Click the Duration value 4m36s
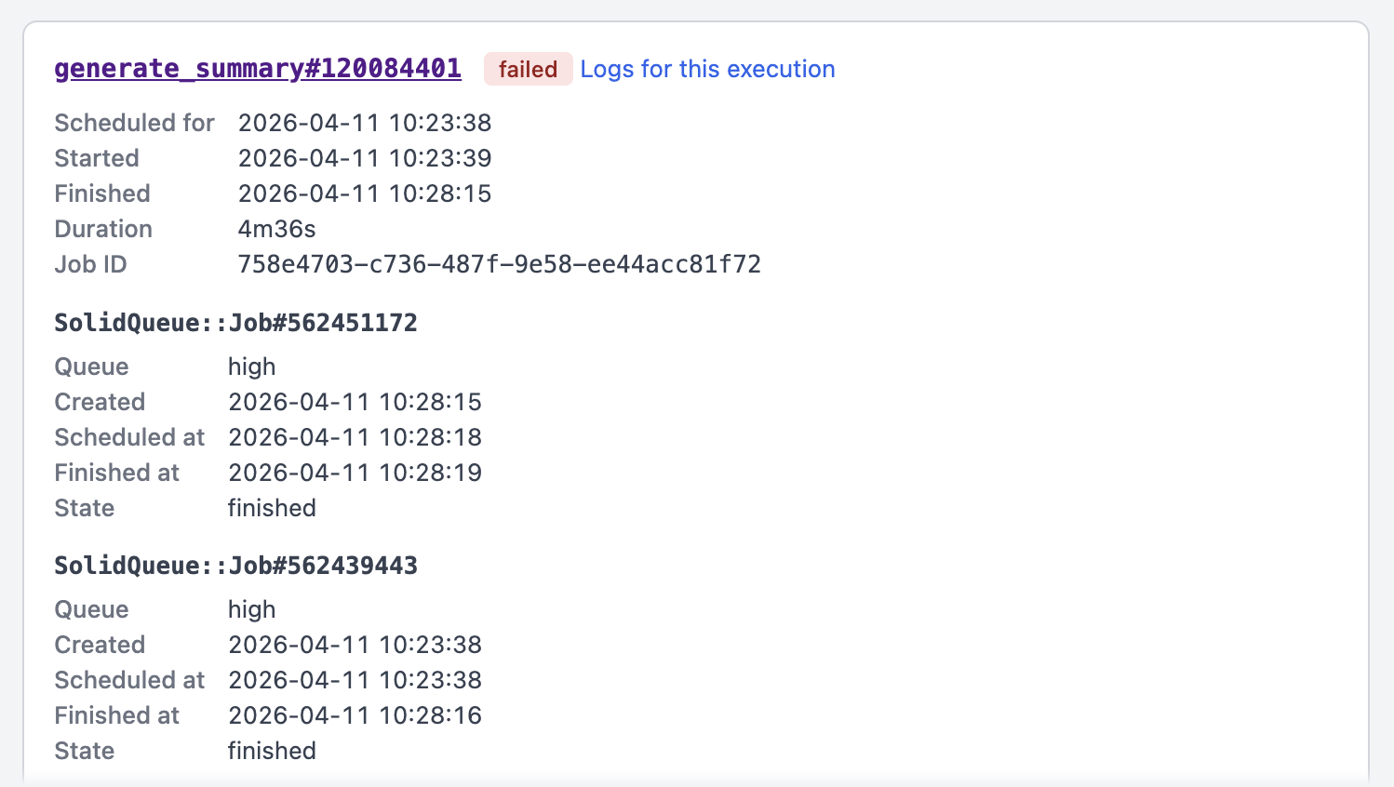The image size is (1394, 787). [276, 228]
